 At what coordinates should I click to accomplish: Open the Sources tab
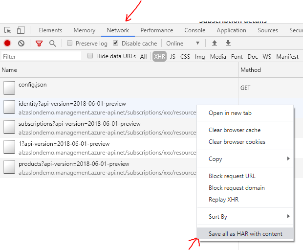268,30
